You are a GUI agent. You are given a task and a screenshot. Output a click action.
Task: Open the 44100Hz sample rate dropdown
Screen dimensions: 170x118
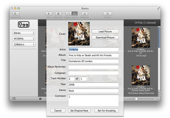click(24, 39)
